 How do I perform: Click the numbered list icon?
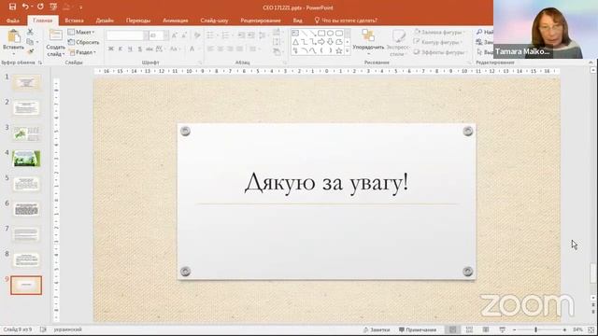(x=226, y=35)
